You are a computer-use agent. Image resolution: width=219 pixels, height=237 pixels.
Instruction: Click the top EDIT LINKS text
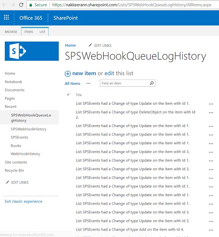[103, 46]
